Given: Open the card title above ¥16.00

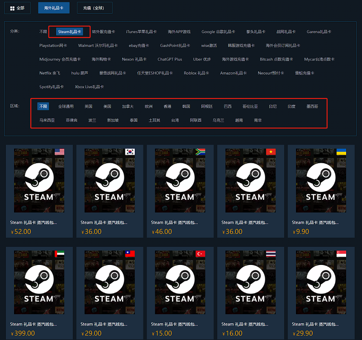Looking at the screenshot, I should 245,324.
